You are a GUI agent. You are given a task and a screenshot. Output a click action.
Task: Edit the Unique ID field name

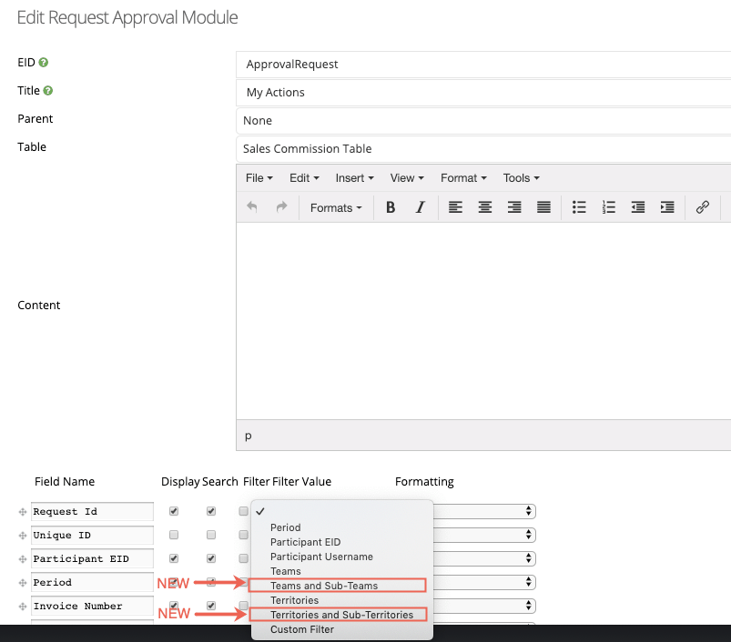tap(92, 536)
